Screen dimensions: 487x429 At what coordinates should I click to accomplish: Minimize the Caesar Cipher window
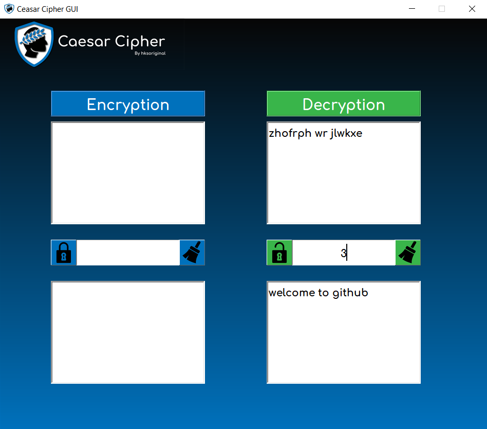click(412, 9)
